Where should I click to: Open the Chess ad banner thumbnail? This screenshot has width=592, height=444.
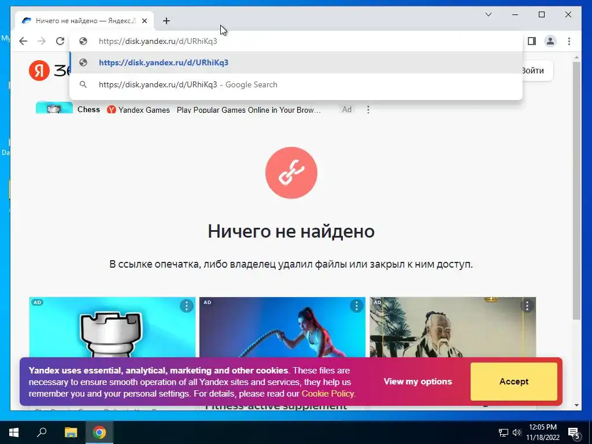[54, 108]
